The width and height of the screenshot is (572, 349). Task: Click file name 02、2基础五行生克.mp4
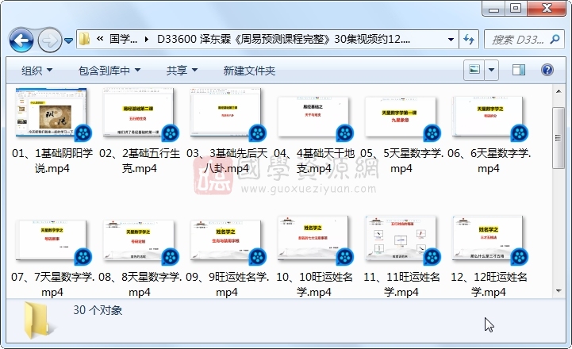pyautogui.click(x=140, y=161)
